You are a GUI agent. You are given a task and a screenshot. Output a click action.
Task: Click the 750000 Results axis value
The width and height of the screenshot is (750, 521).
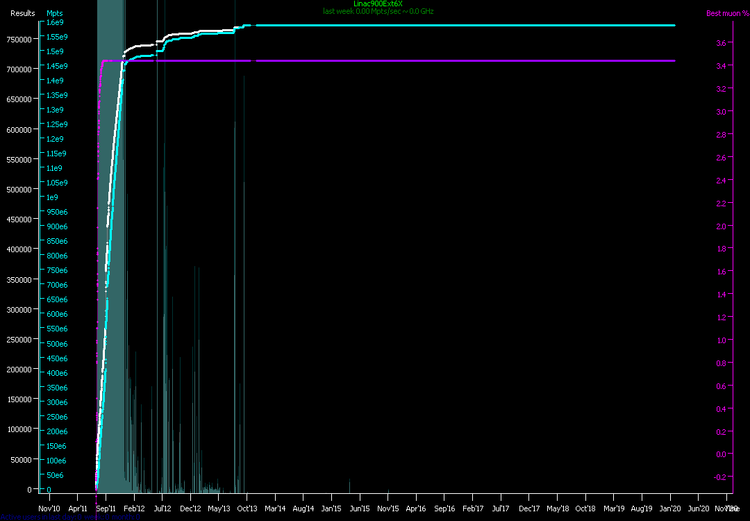tap(19, 39)
